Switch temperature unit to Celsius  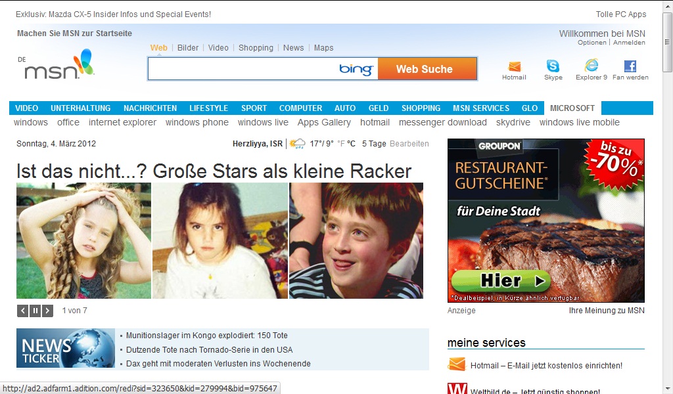tap(351, 144)
